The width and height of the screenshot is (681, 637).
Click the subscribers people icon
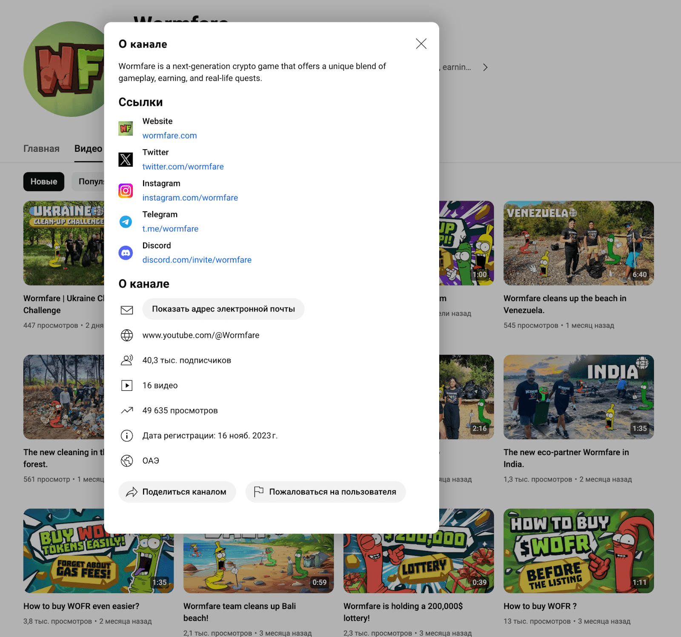point(127,360)
